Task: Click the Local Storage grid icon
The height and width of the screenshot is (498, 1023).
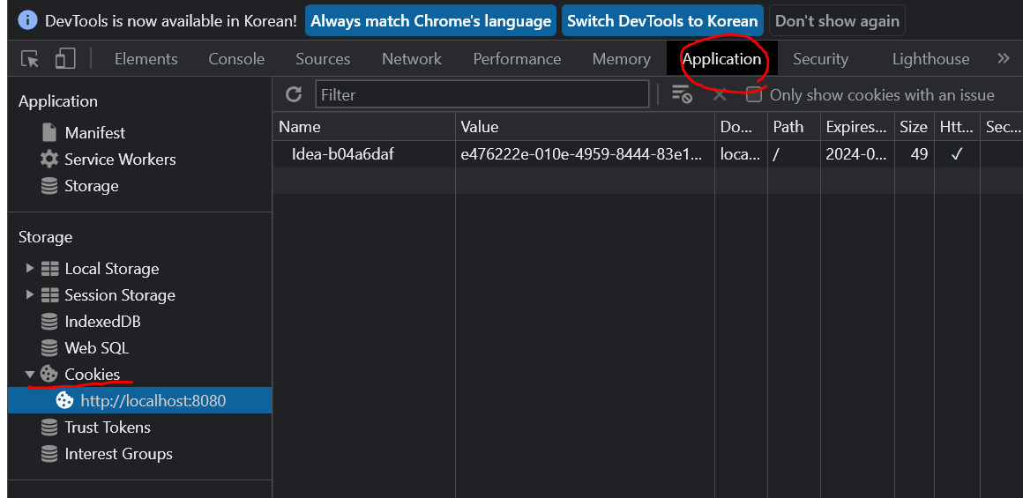Action: pyautogui.click(x=49, y=269)
